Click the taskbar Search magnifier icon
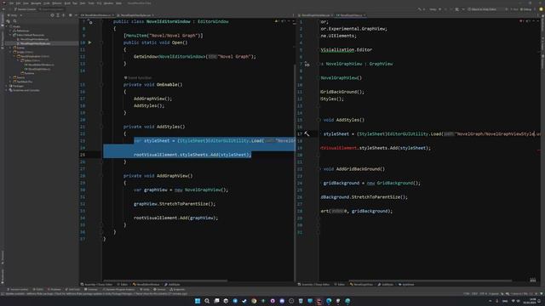 click(207, 301)
